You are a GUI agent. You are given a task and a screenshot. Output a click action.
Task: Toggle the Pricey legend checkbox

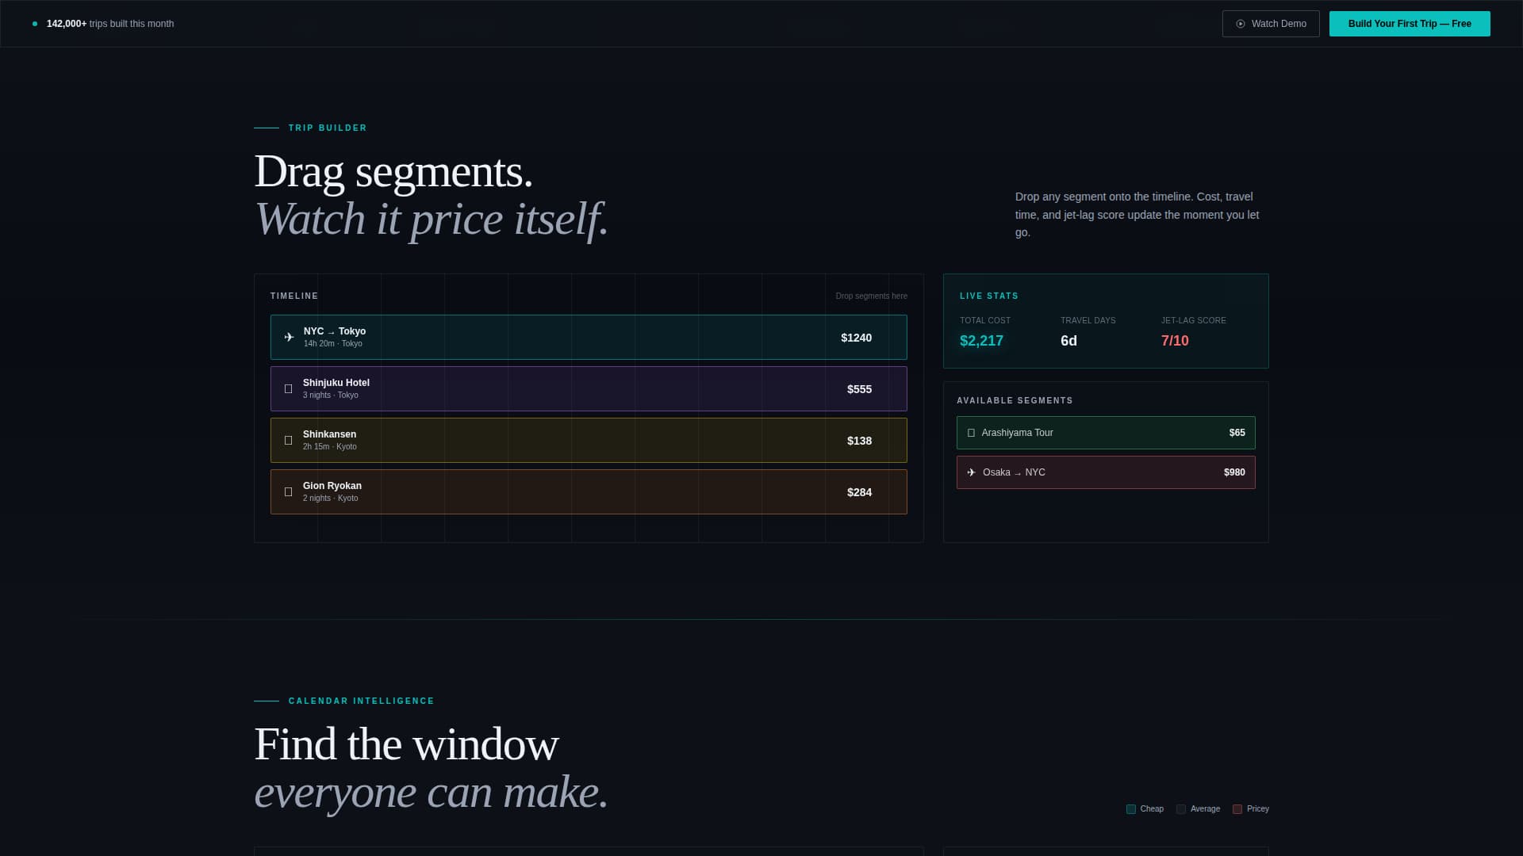point(1237,808)
